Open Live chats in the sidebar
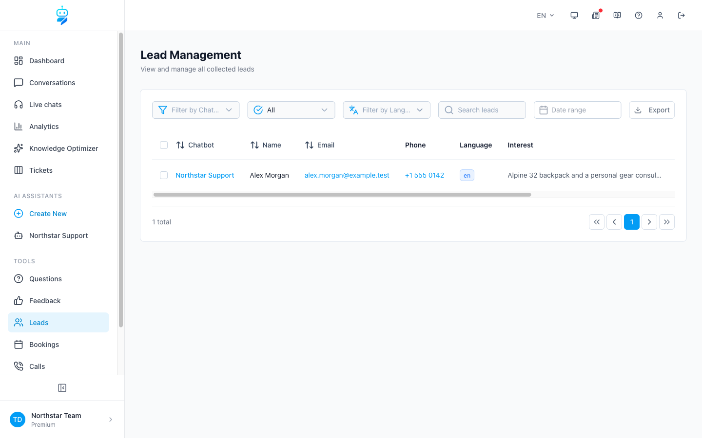Viewport: 702px width, 438px height. [58, 105]
